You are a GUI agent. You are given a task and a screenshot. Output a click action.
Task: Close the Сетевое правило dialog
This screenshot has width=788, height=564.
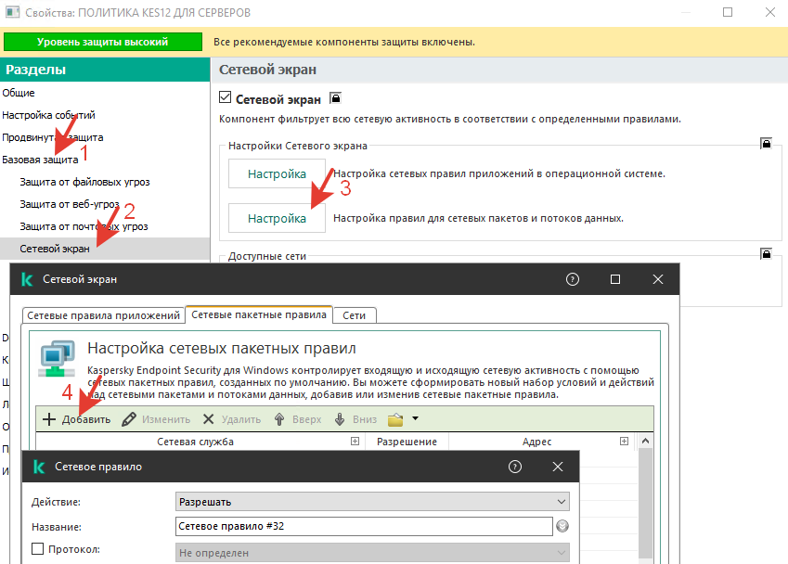[558, 467]
